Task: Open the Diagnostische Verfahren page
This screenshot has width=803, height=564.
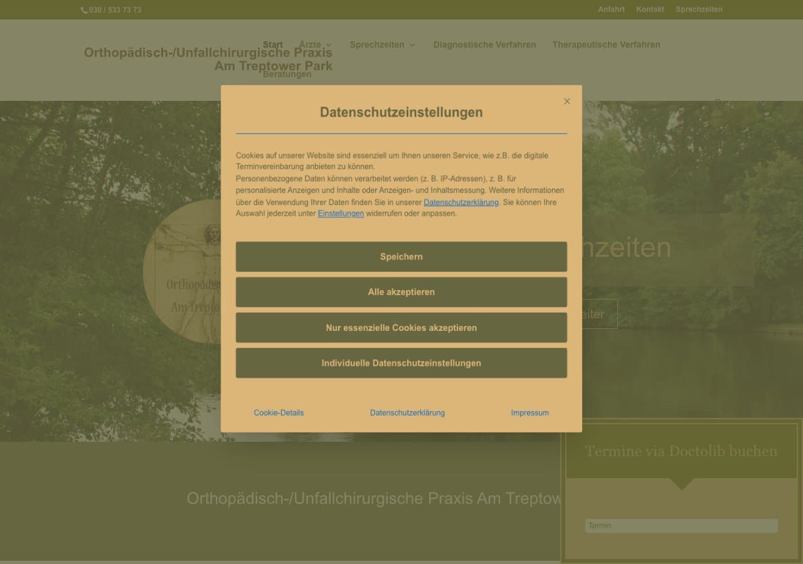Action: click(484, 44)
